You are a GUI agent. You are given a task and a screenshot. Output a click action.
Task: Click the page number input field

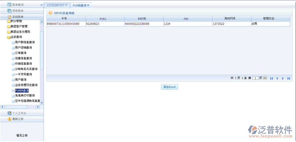pos(255,78)
